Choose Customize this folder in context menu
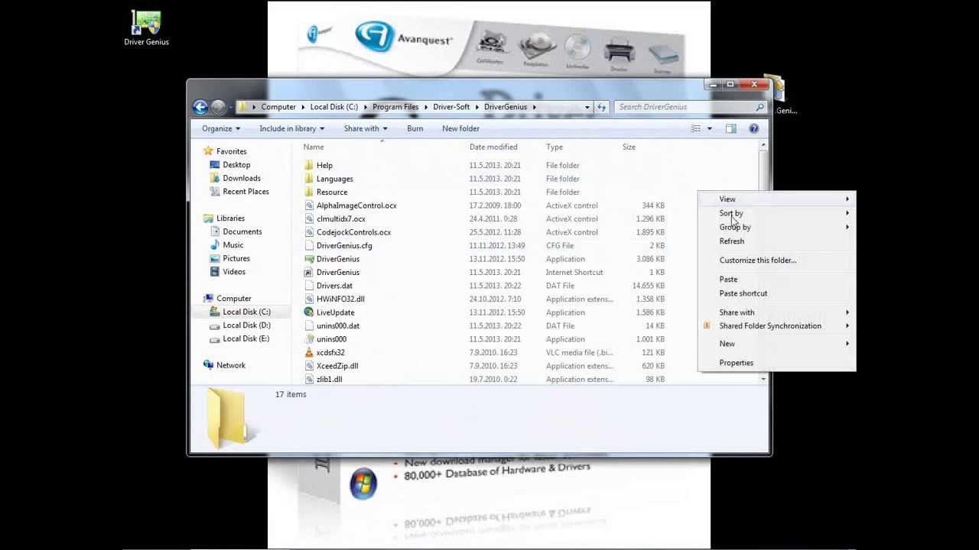 [776, 260]
